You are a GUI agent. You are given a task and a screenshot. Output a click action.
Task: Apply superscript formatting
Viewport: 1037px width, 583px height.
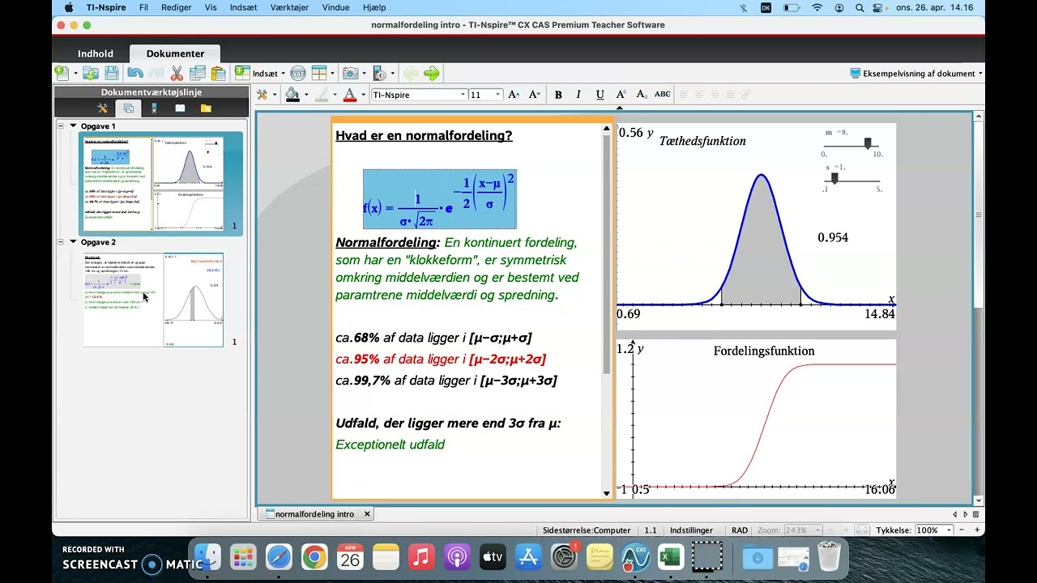(621, 95)
